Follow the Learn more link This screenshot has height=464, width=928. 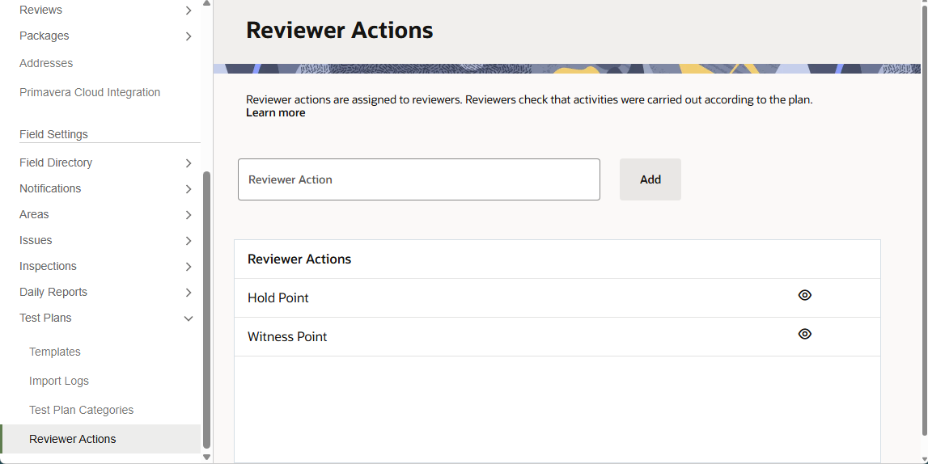coord(275,113)
